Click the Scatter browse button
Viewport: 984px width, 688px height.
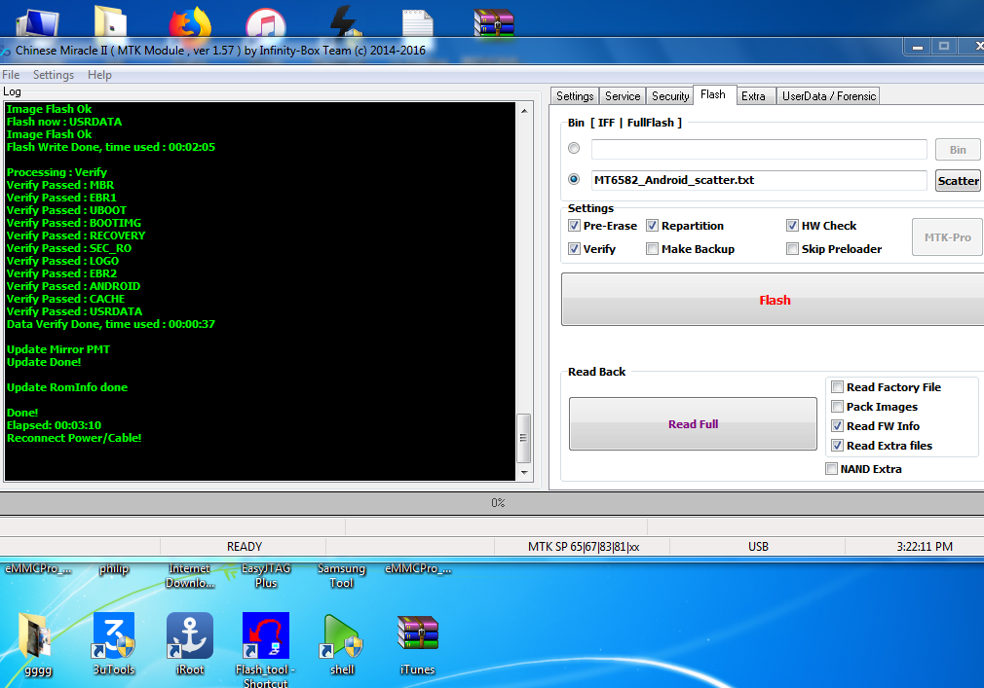958,180
